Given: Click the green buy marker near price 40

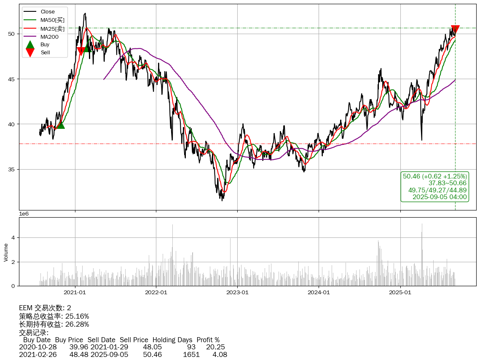Looking at the screenshot, I should [60, 125].
